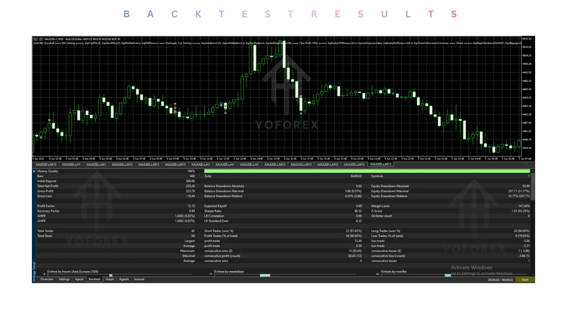
Task: Click the Bars value 460
Action: [x=192, y=176]
